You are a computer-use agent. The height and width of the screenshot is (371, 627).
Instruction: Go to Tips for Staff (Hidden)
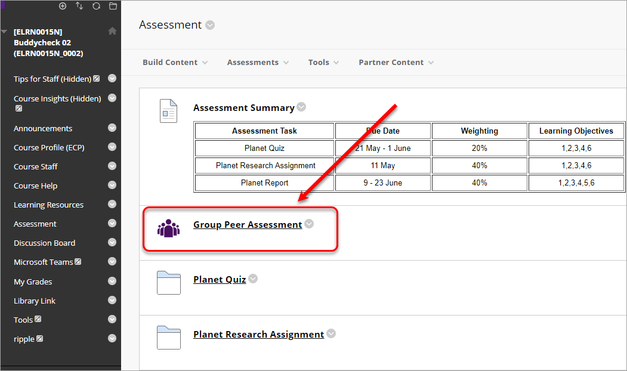pyautogui.click(x=52, y=79)
